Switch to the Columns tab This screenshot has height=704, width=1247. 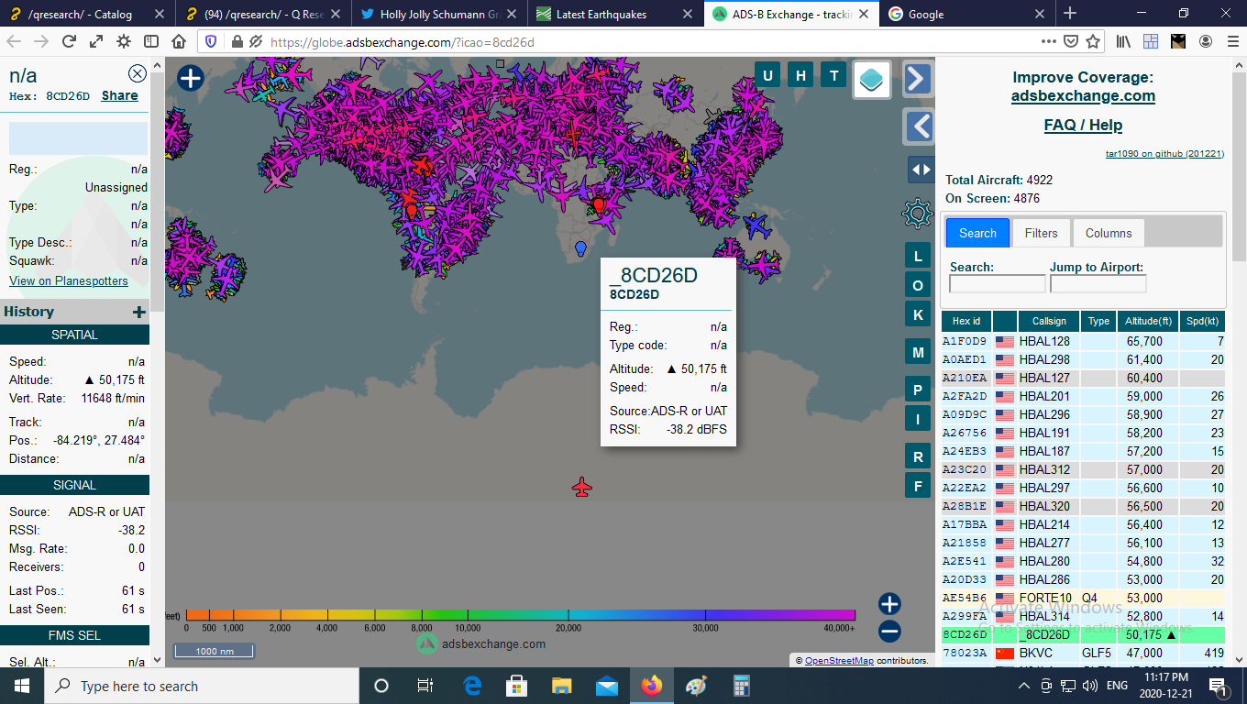[1109, 233]
